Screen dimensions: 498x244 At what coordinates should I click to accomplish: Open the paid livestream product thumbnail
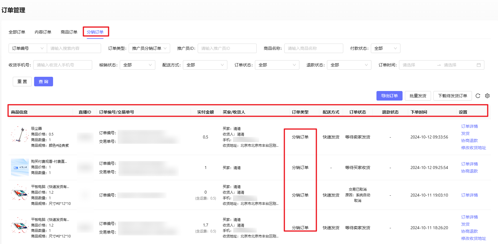coord(20,168)
